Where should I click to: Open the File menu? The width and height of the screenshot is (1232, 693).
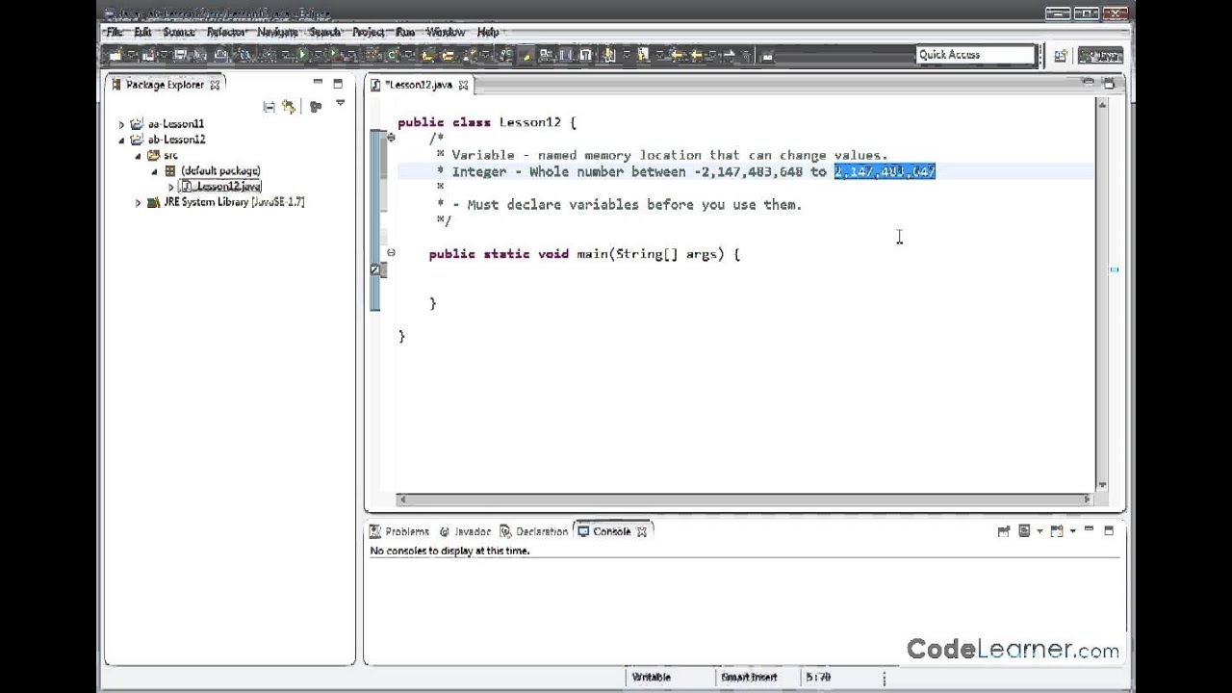point(115,32)
